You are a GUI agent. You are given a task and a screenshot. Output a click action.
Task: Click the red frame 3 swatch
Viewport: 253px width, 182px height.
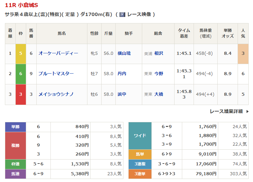point(21,94)
